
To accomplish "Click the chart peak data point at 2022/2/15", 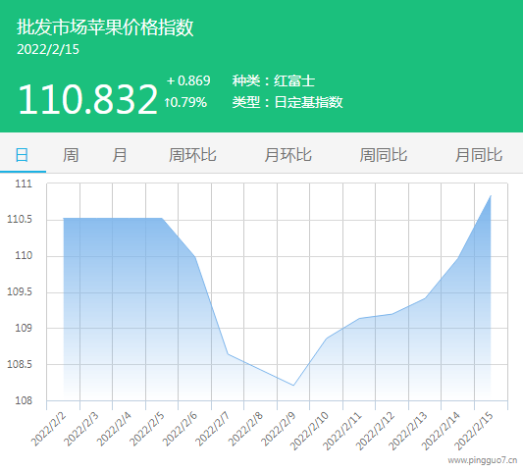I will pos(491,196).
